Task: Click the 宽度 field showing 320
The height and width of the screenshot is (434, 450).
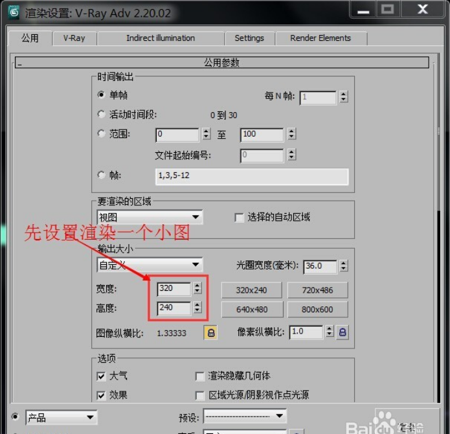Action: (174, 289)
